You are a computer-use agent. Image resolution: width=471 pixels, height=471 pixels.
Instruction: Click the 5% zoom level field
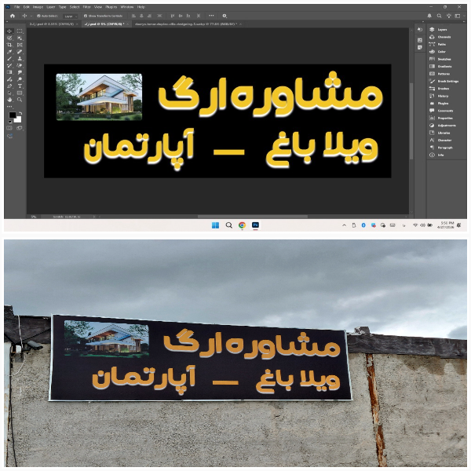[x=34, y=217]
